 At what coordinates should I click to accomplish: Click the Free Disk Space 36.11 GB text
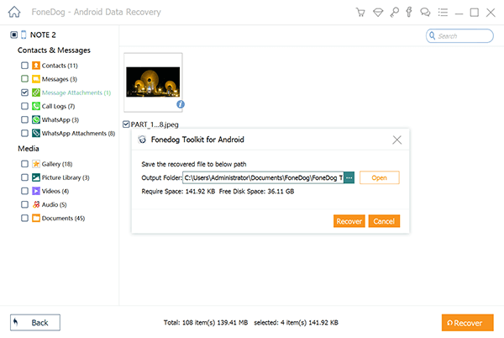256,192
